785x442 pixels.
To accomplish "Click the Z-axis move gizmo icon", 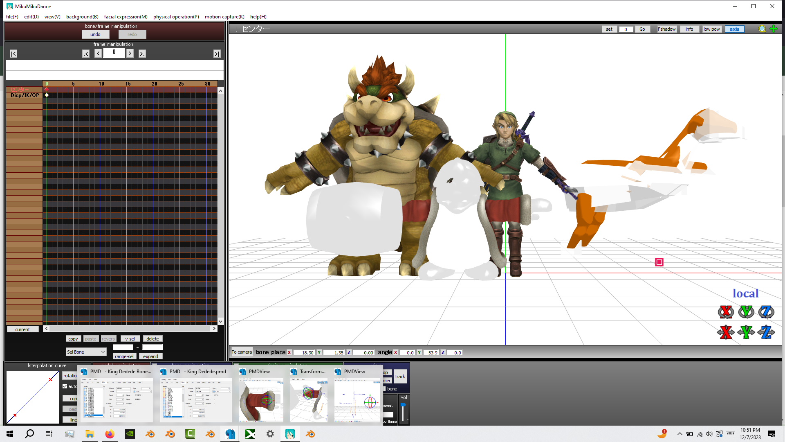I will click(766, 332).
